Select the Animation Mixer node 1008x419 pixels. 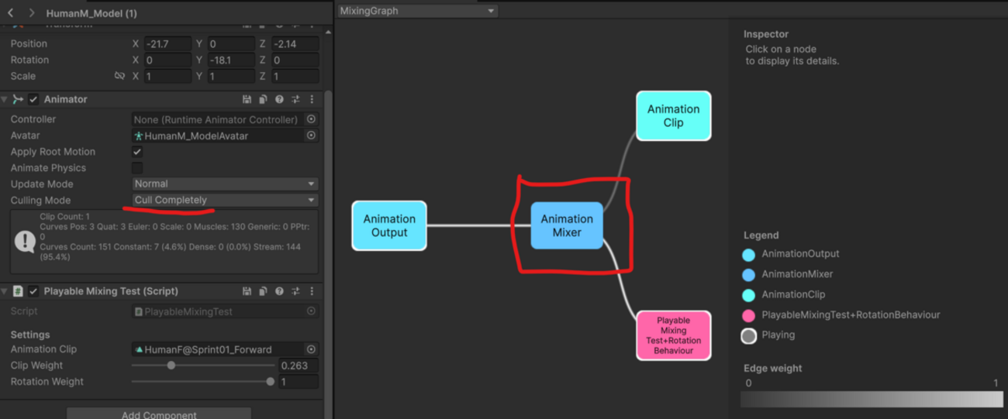point(567,225)
